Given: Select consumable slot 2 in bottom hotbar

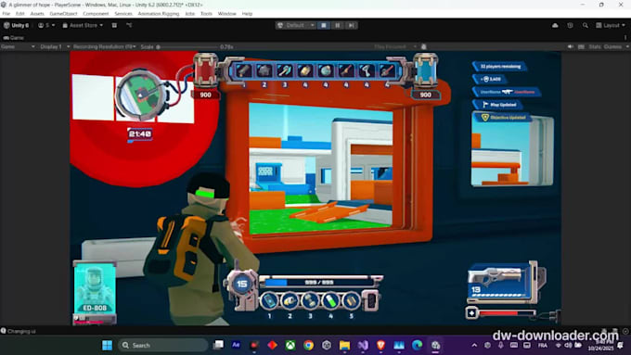Looking at the screenshot, I should (290, 300).
